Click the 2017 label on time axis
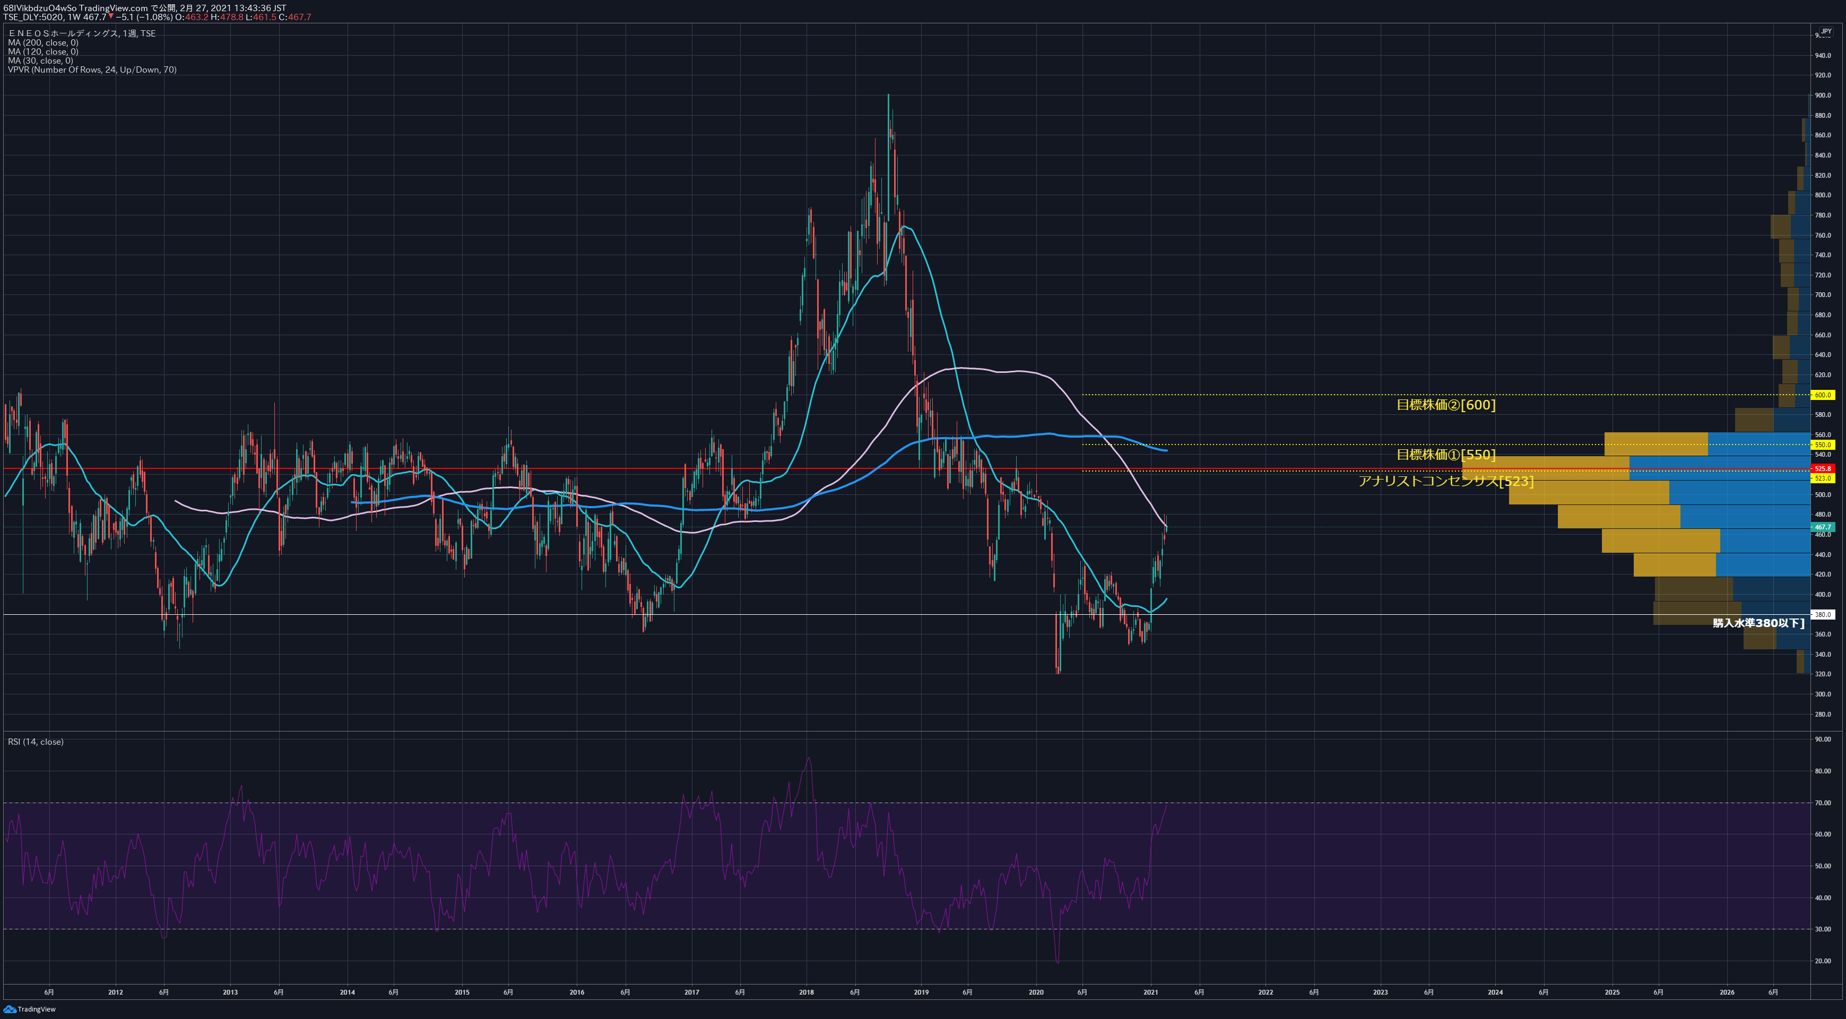The height and width of the screenshot is (1019, 1846). [x=691, y=992]
